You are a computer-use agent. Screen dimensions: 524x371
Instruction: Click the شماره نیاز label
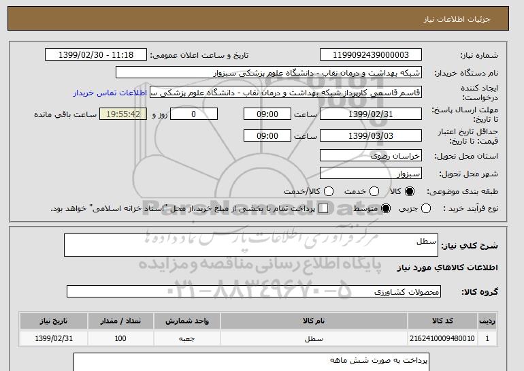[x=479, y=56]
